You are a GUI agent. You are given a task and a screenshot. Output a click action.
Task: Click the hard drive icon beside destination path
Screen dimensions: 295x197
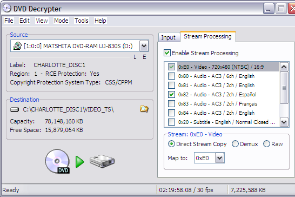(15, 109)
